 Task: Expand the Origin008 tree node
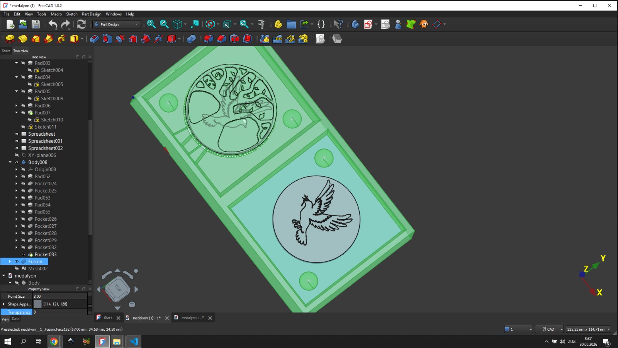(17, 169)
